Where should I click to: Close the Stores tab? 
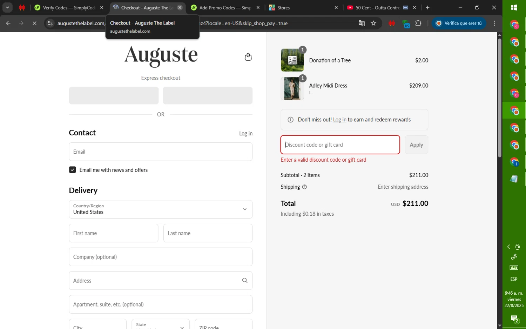click(336, 7)
